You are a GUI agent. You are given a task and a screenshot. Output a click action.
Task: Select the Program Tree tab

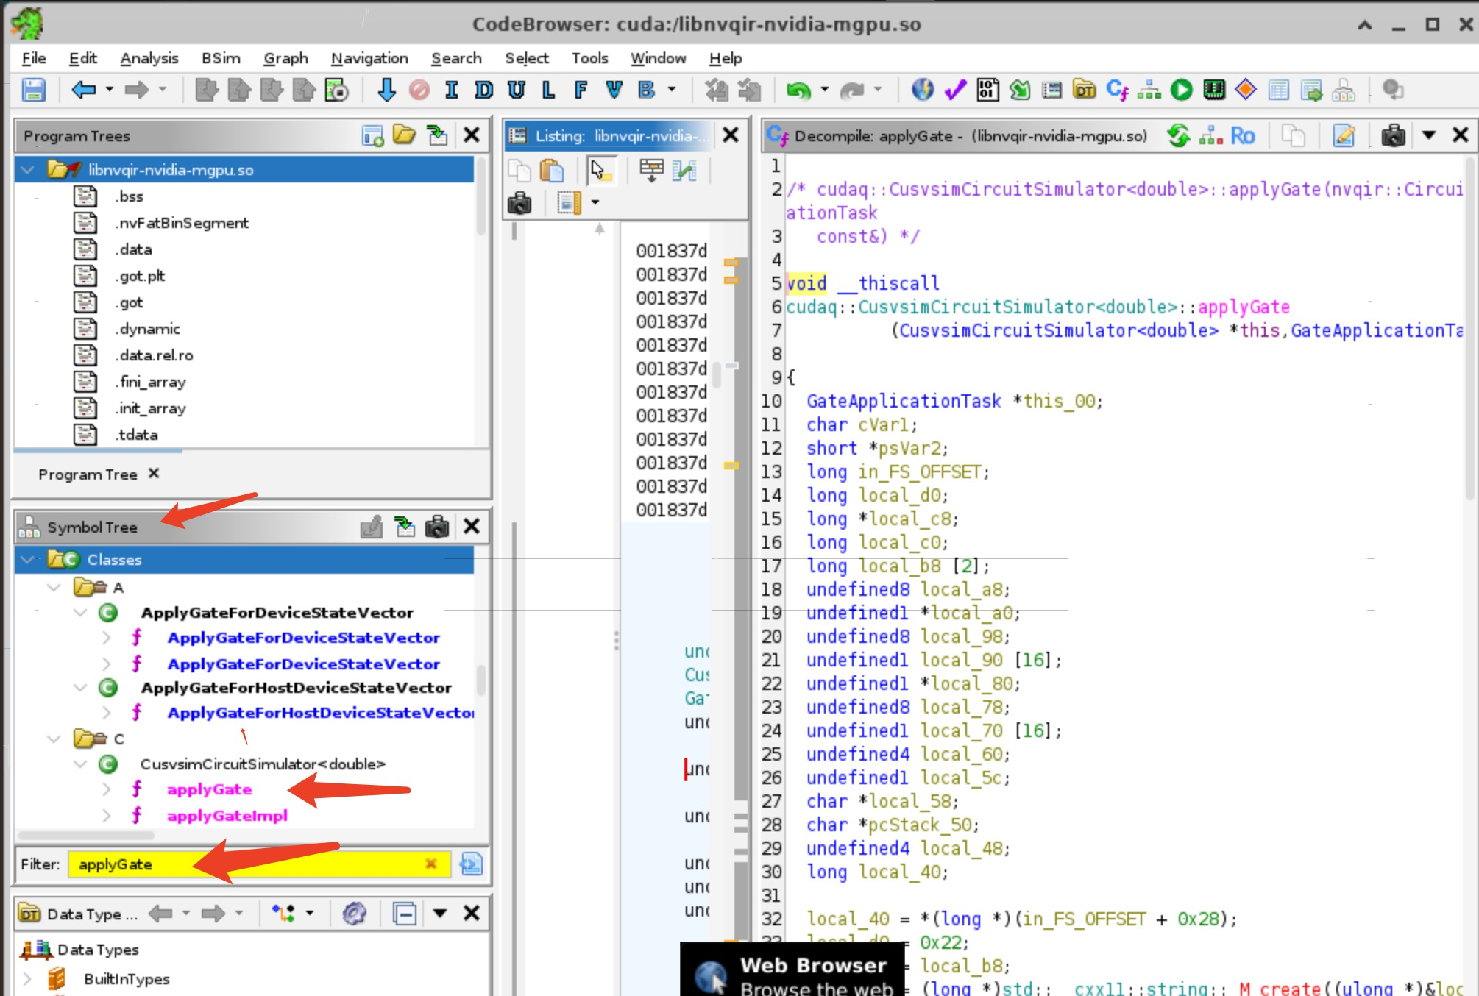tap(88, 474)
